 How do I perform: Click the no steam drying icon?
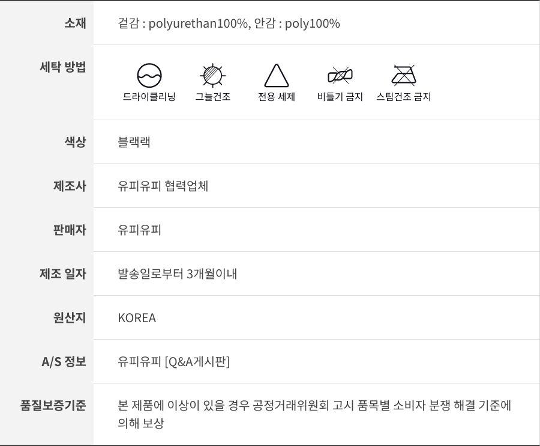pos(404,76)
